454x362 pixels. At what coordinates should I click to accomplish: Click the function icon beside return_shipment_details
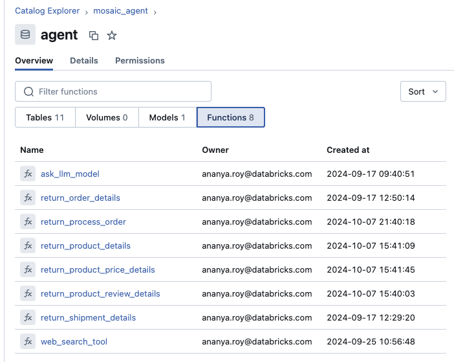click(28, 317)
